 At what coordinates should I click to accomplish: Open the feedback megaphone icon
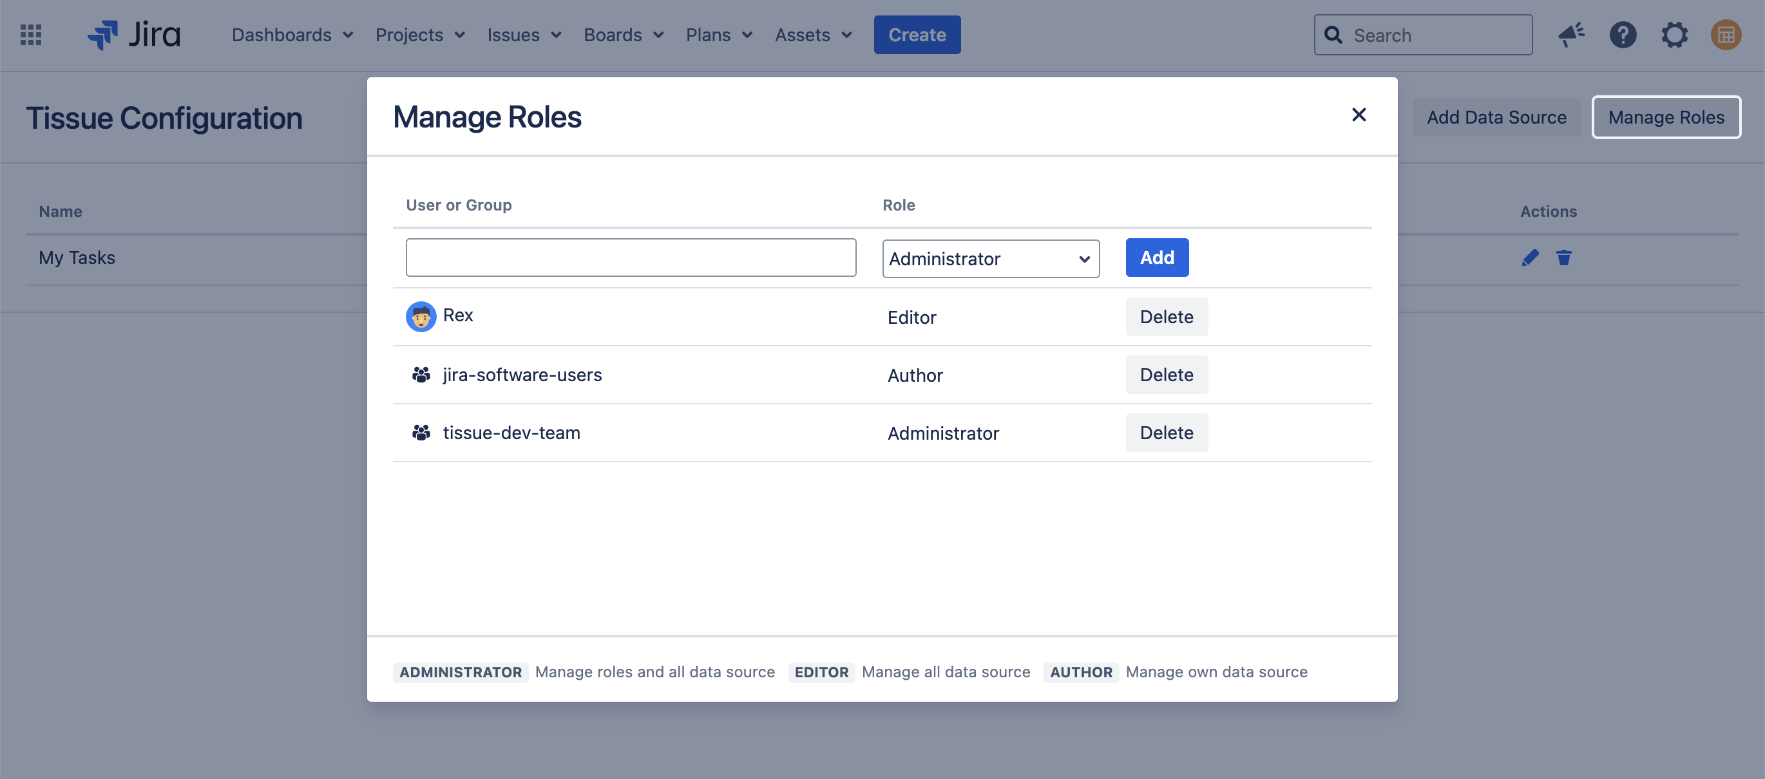tap(1570, 35)
